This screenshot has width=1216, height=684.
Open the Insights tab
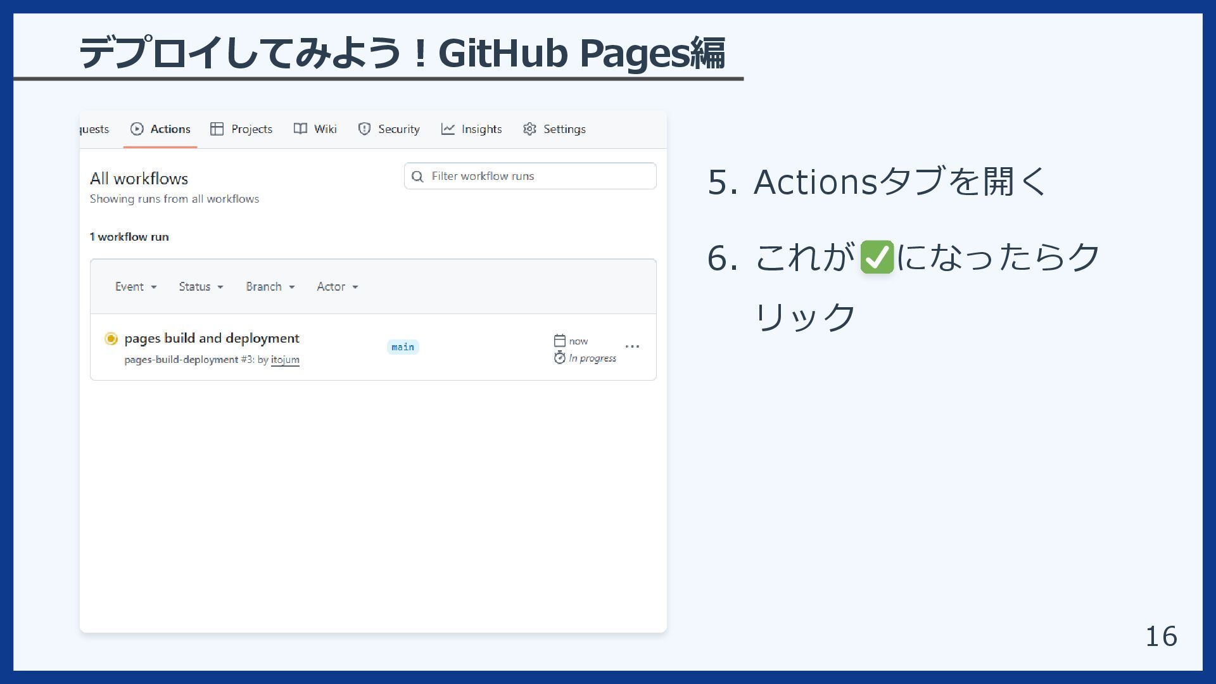click(472, 129)
